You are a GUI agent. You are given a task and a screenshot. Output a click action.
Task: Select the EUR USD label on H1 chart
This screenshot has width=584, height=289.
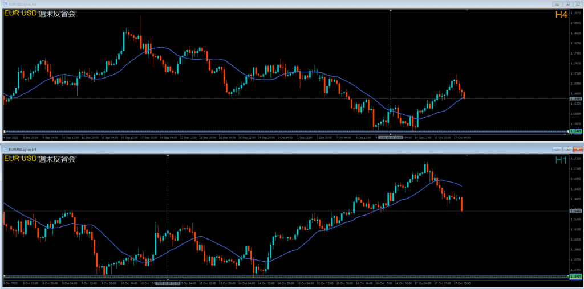point(20,159)
